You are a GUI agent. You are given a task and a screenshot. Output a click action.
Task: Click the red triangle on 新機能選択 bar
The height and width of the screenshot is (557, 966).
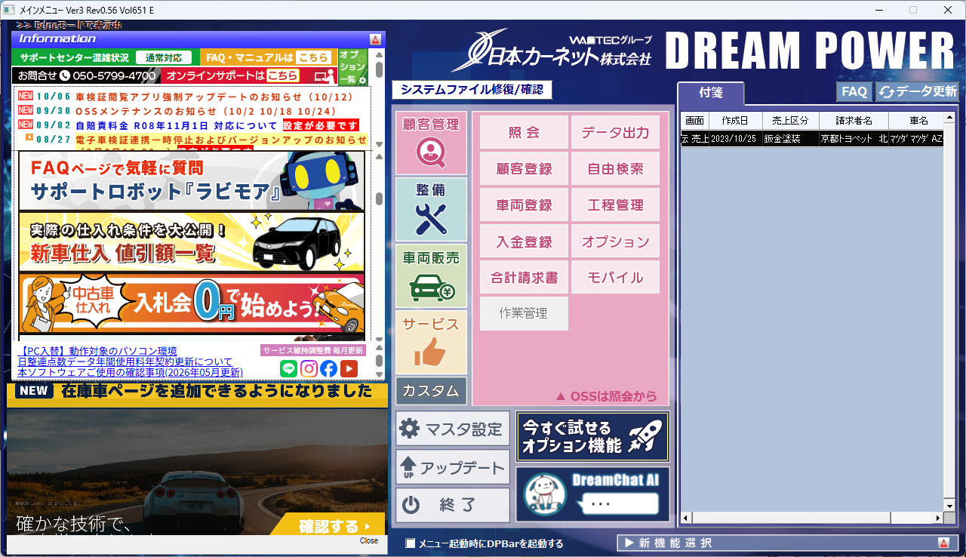click(943, 543)
